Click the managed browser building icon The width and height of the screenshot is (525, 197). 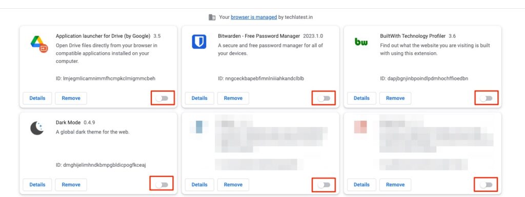pyautogui.click(x=212, y=17)
